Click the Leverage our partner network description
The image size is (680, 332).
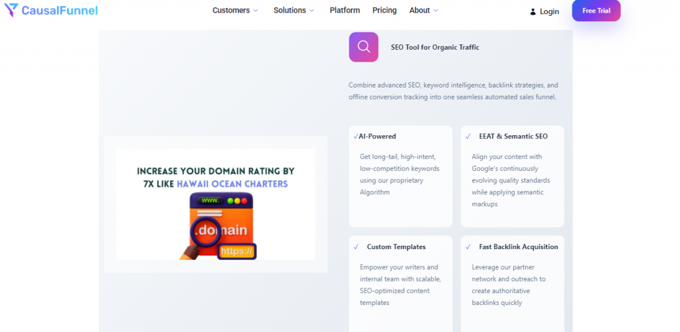pyautogui.click(x=509, y=285)
